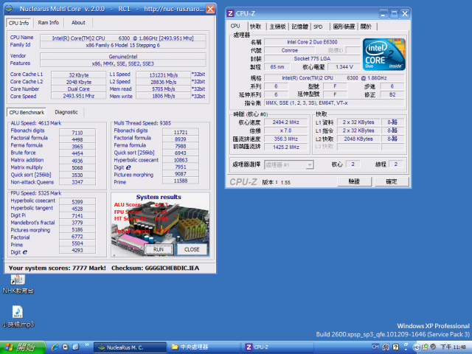Open the Ram Info tab in Nuclearus

tap(48, 23)
